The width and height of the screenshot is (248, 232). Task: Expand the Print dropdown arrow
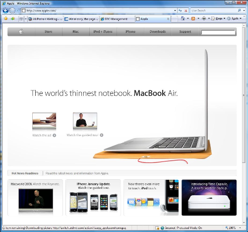click(209, 18)
